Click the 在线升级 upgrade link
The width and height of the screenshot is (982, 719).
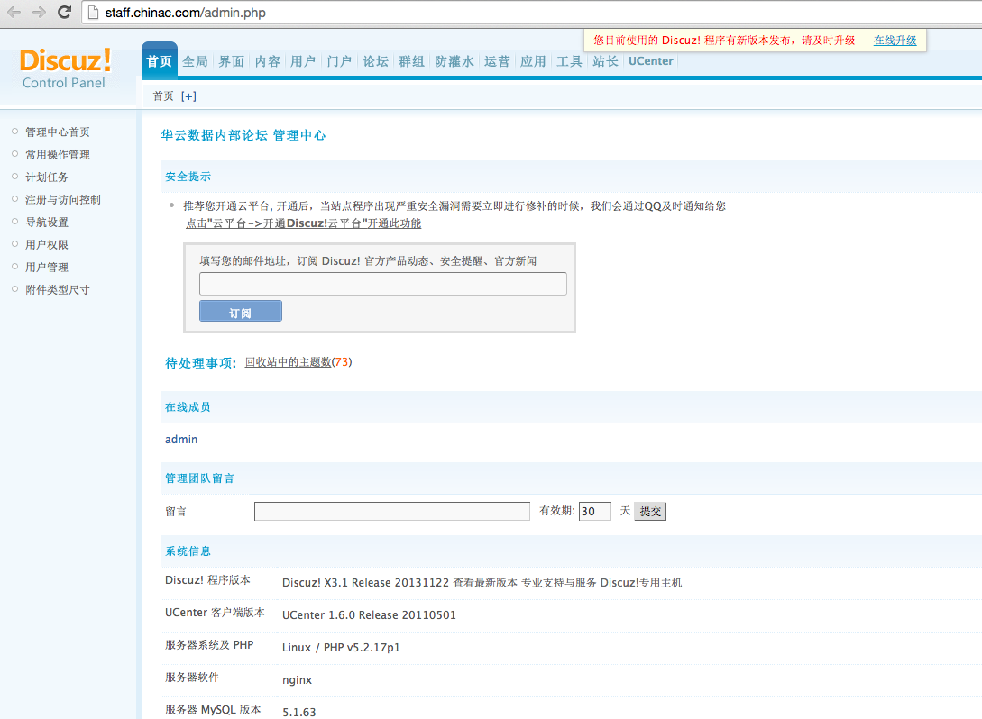pos(895,40)
